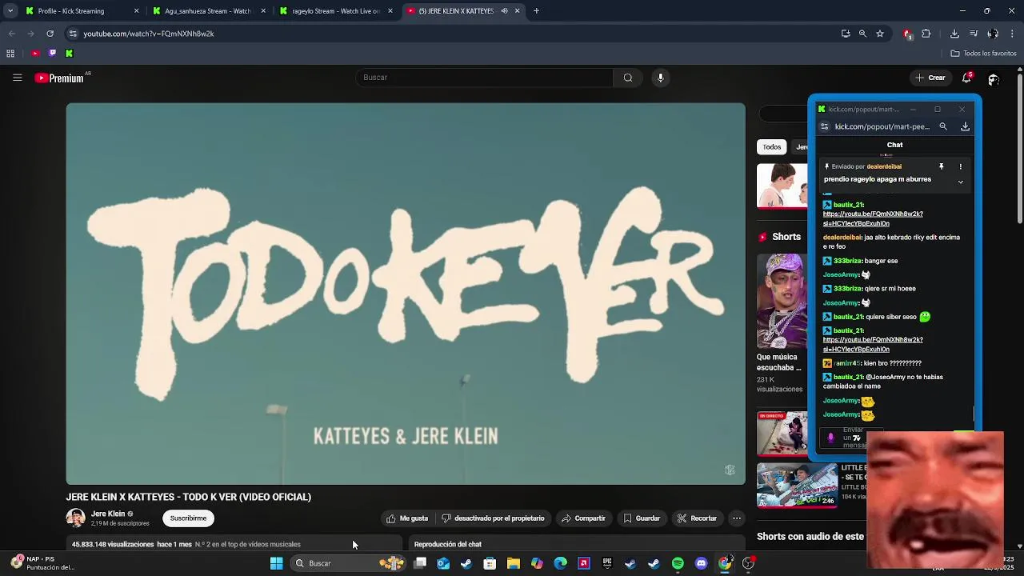Open File Explorer from the taskbar
The height and width of the screenshot is (576, 1024).
point(514,563)
